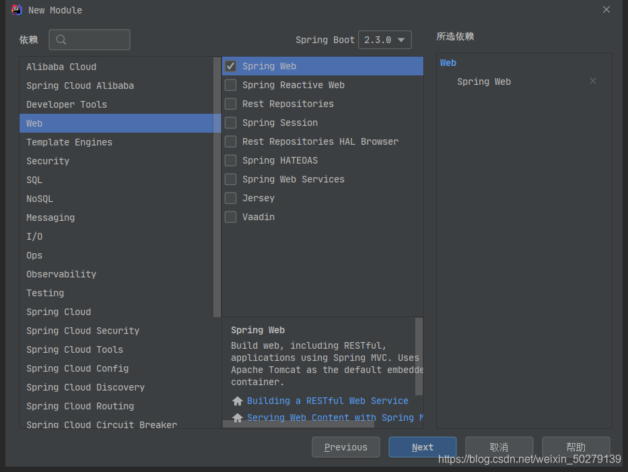
Task: Choose Template Engines category
Action: [x=116, y=142]
